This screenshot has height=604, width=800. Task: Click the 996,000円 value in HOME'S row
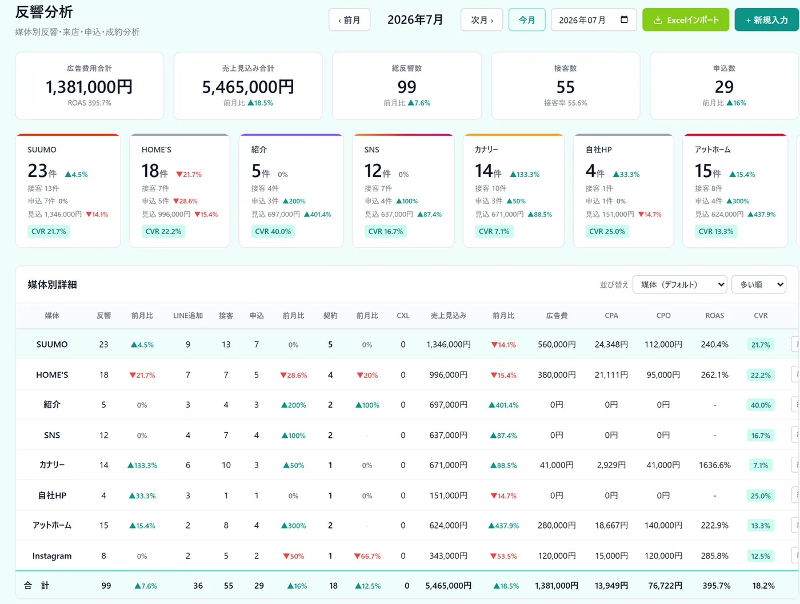(x=449, y=375)
